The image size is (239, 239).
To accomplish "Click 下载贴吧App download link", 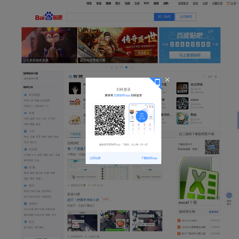I will point(149,158).
